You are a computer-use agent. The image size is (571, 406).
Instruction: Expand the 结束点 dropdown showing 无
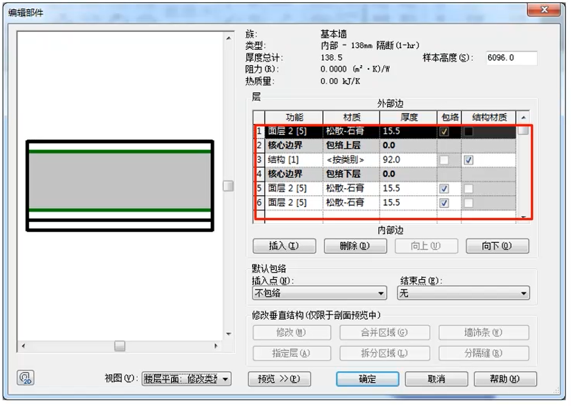click(x=464, y=293)
